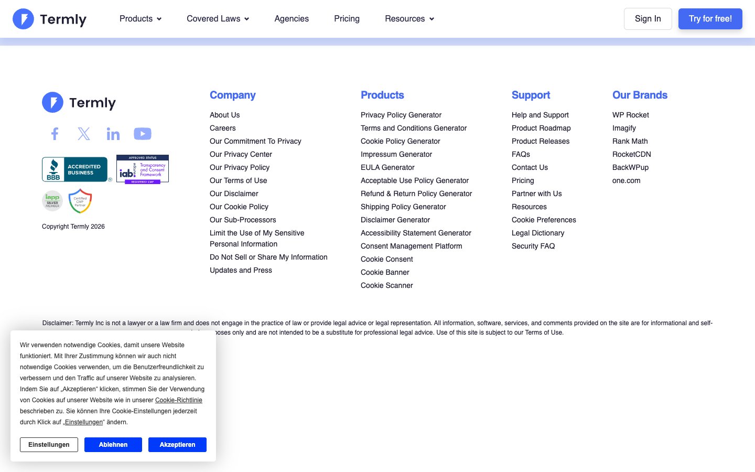Open the Privacy Policy Generator link
This screenshot has width=755, height=472.
point(401,115)
